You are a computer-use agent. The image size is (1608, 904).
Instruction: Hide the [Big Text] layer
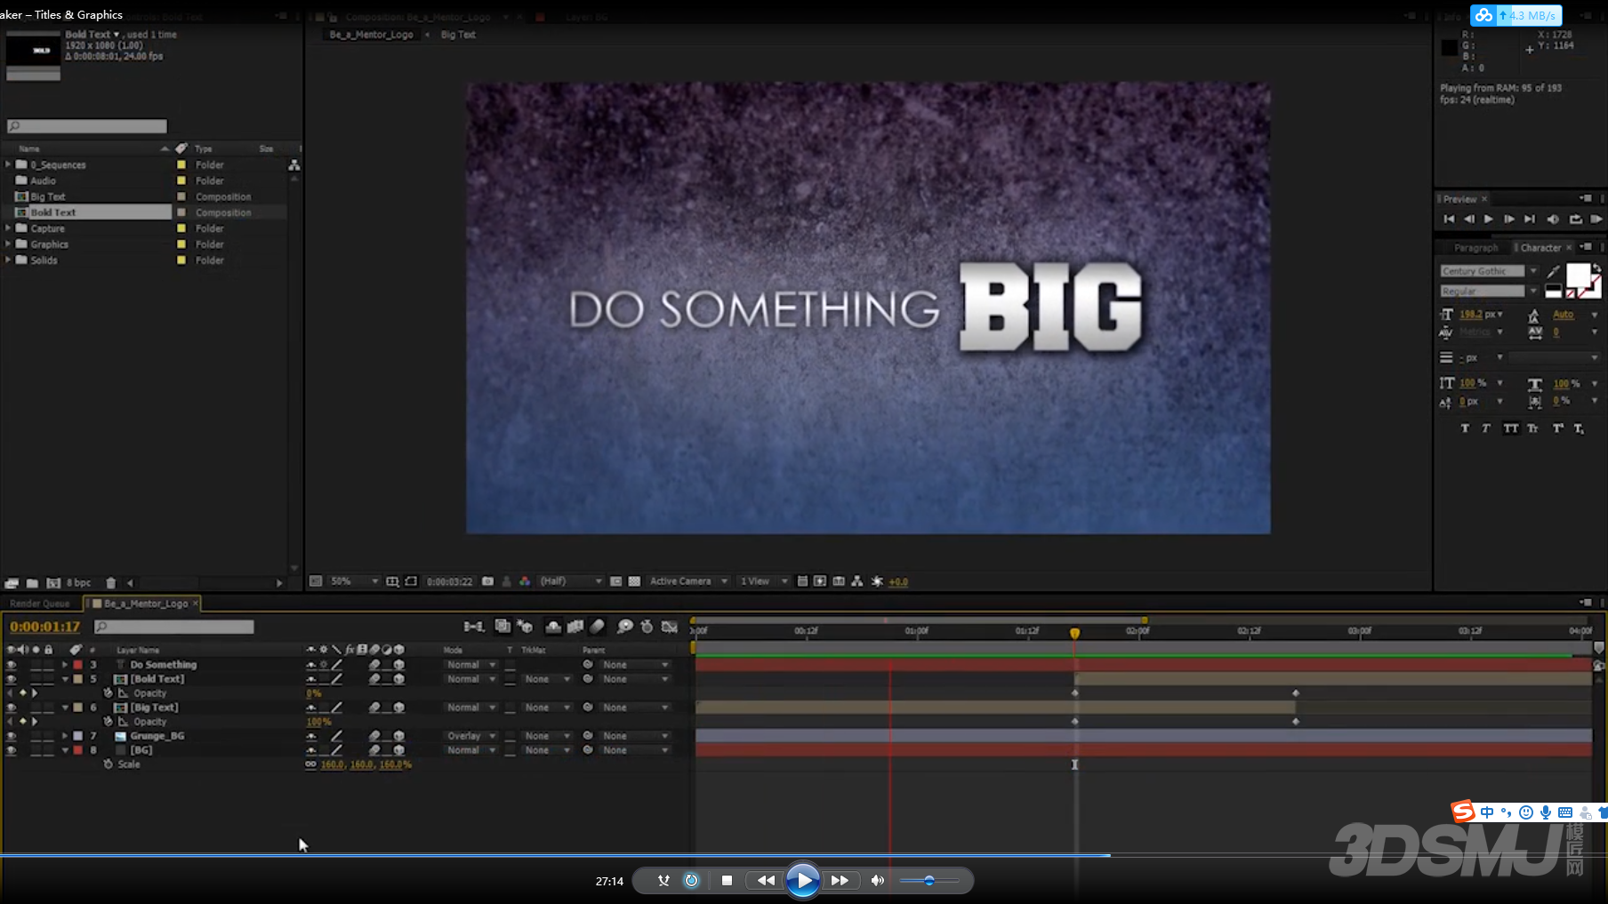(11, 708)
